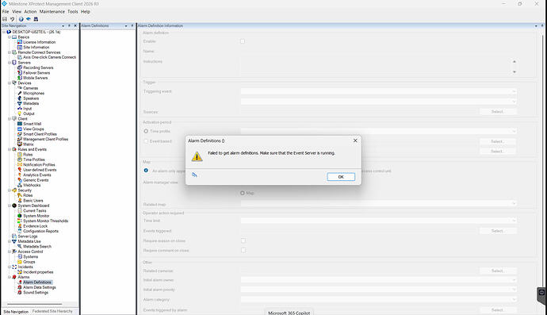
Task: Switch to Federated Site Hierarchy tab
Action: (52, 311)
